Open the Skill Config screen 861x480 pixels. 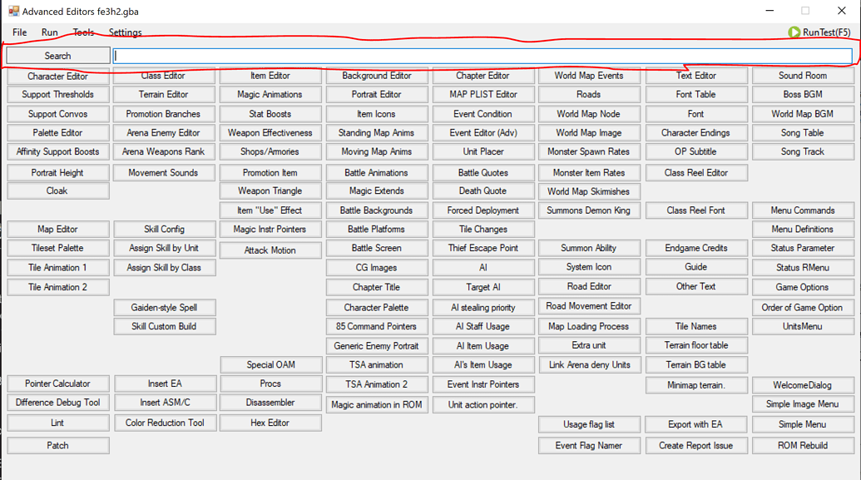click(x=164, y=230)
